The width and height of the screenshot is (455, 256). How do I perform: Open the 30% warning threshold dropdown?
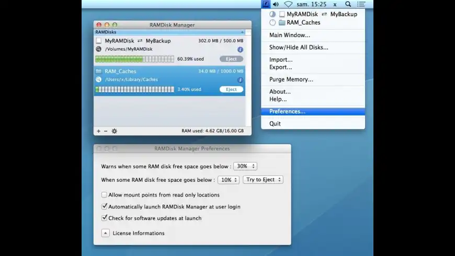pos(245,166)
